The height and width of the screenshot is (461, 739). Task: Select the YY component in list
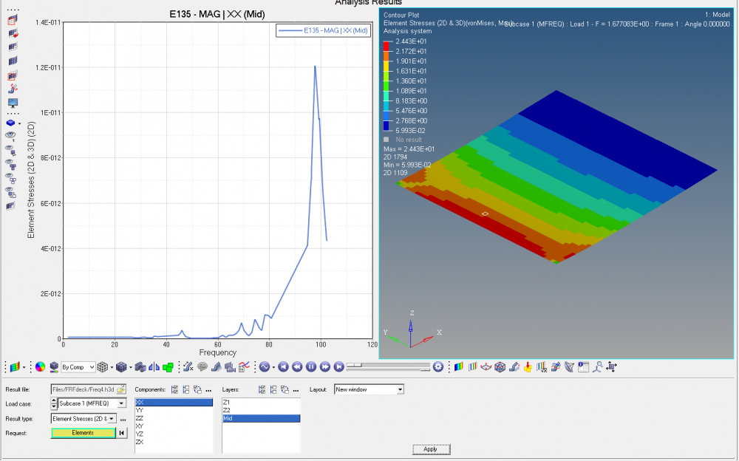(x=174, y=410)
